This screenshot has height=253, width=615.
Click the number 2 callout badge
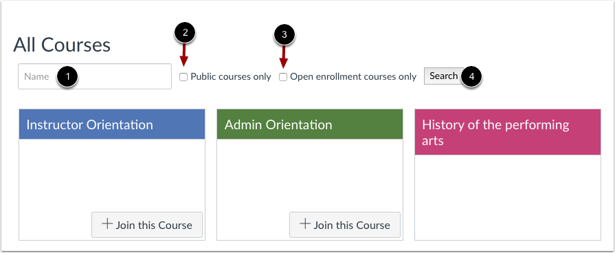coord(185,33)
